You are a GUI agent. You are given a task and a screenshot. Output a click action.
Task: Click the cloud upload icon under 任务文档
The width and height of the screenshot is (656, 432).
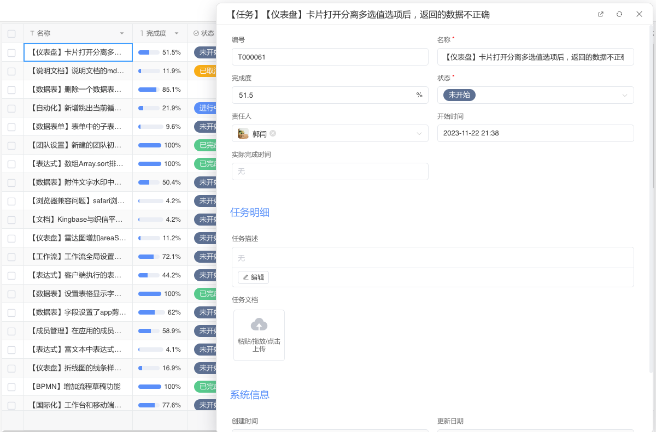tap(259, 325)
